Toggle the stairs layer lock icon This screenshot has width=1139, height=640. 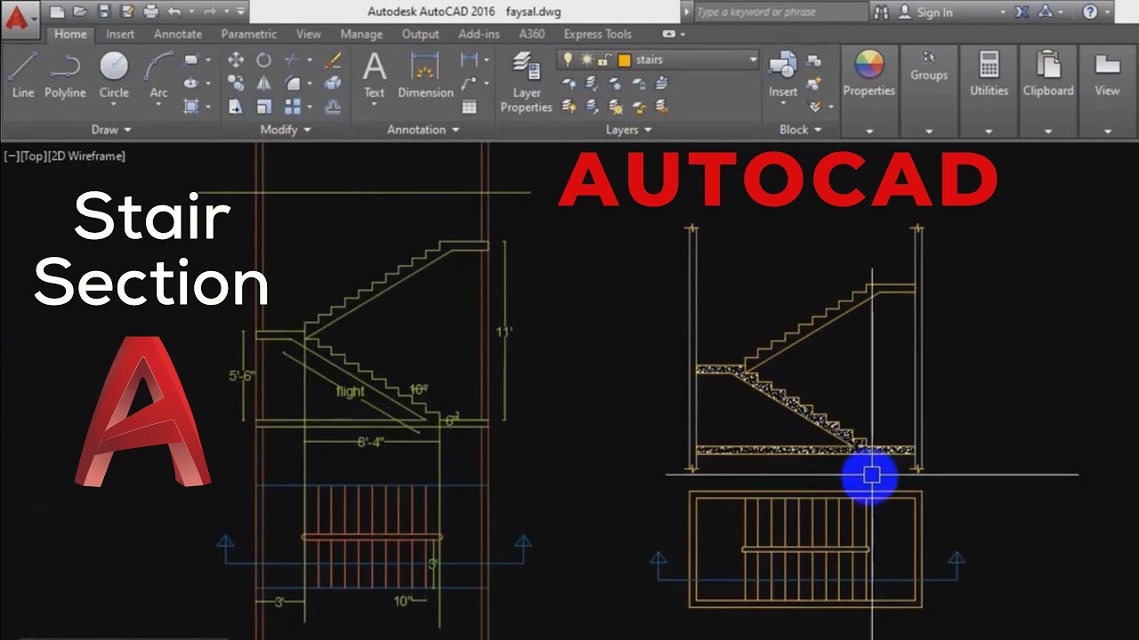coord(604,60)
